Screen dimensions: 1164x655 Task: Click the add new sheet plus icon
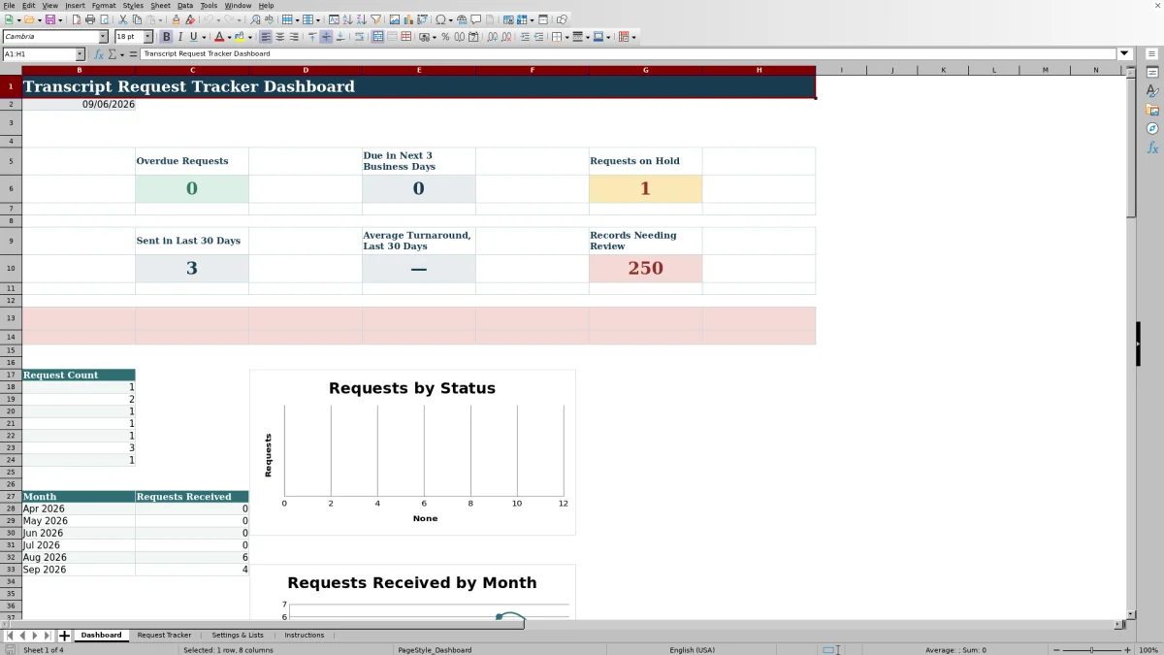pyautogui.click(x=65, y=636)
